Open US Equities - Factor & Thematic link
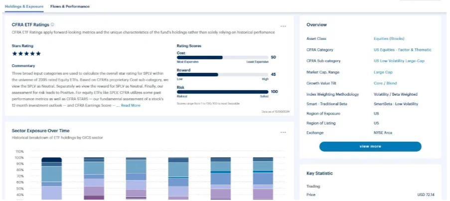450x201 pixels. [x=402, y=50]
